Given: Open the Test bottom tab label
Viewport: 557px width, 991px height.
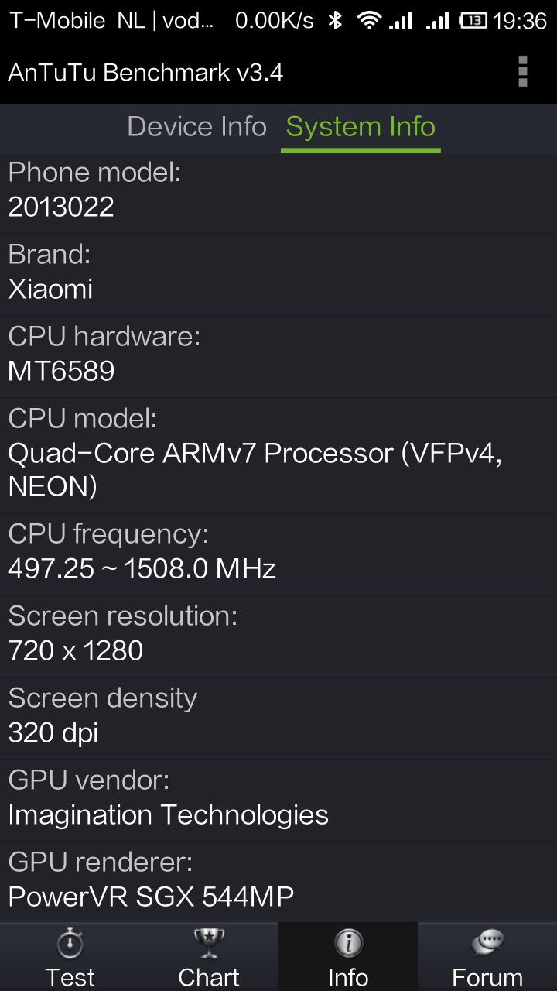Looking at the screenshot, I should (70, 977).
